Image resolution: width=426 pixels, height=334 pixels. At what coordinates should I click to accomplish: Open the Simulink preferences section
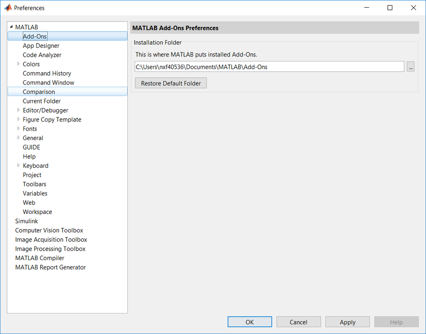point(26,221)
